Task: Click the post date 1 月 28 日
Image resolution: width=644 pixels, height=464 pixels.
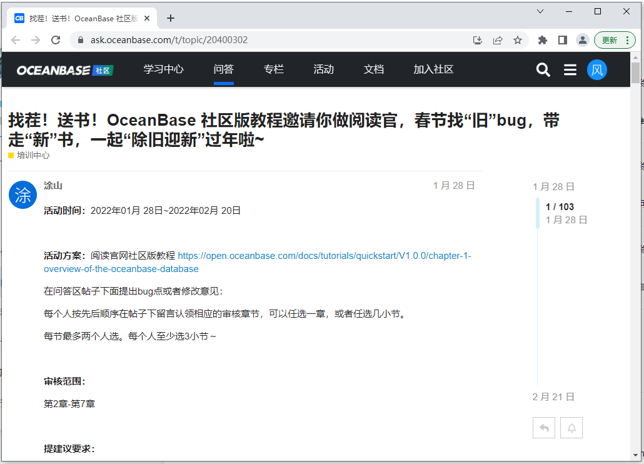Action: click(454, 186)
